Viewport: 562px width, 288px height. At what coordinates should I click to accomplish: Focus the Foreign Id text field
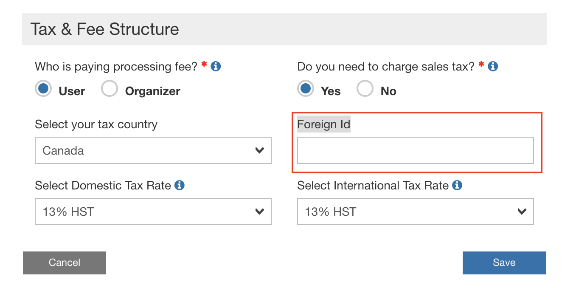(415, 150)
